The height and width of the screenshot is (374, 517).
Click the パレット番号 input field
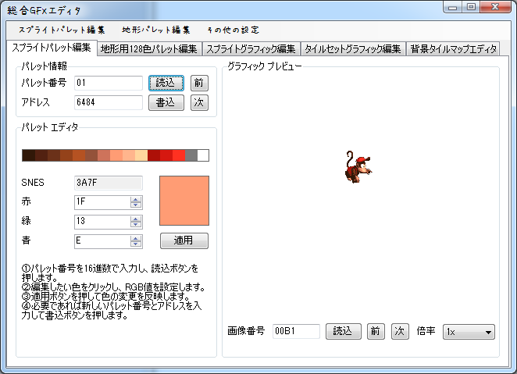click(109, 83)
